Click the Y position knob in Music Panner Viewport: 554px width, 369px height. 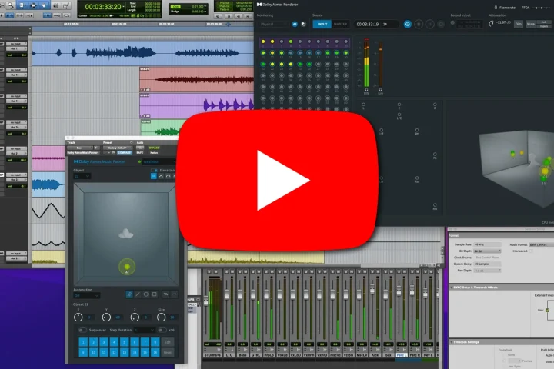(x=106, y=317)
